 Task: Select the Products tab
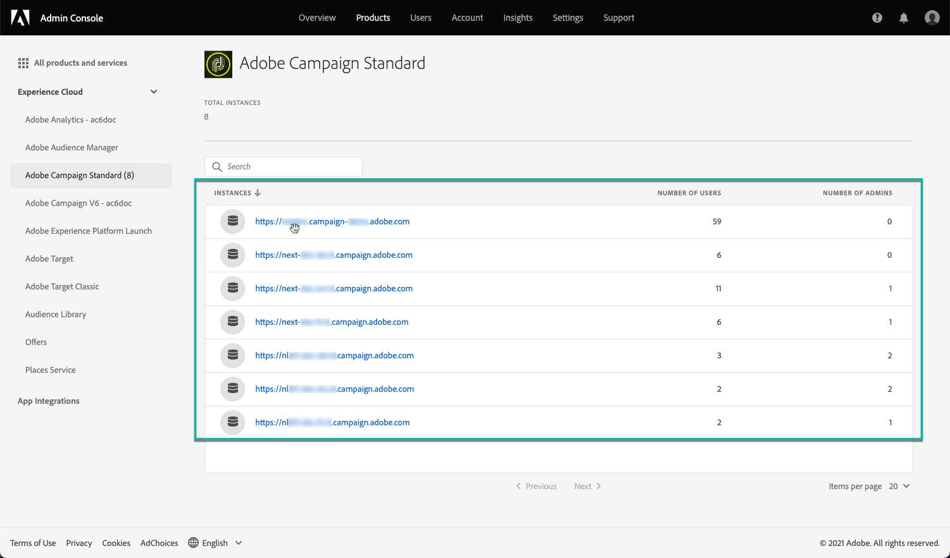tap(373, 18)
